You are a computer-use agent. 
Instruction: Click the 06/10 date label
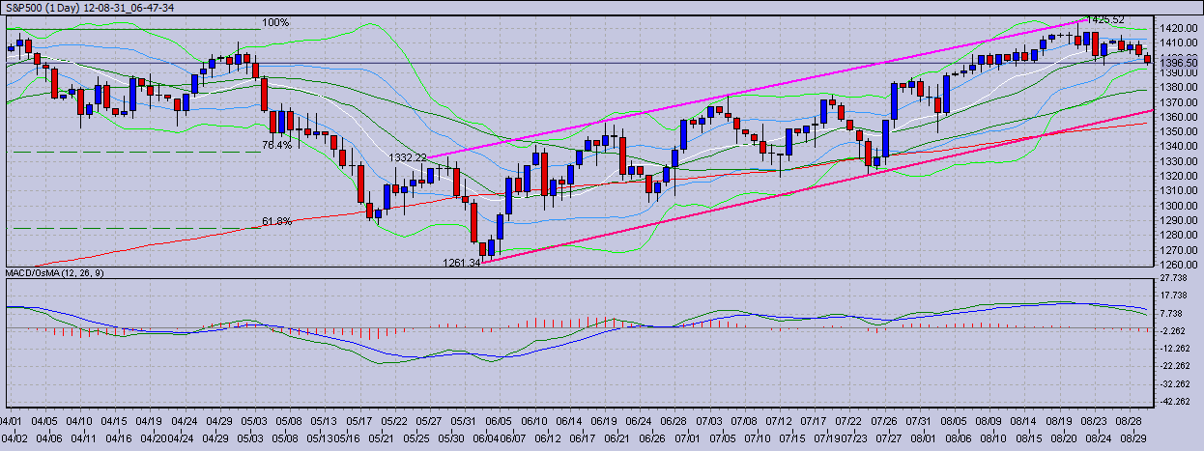coord(534,422)
